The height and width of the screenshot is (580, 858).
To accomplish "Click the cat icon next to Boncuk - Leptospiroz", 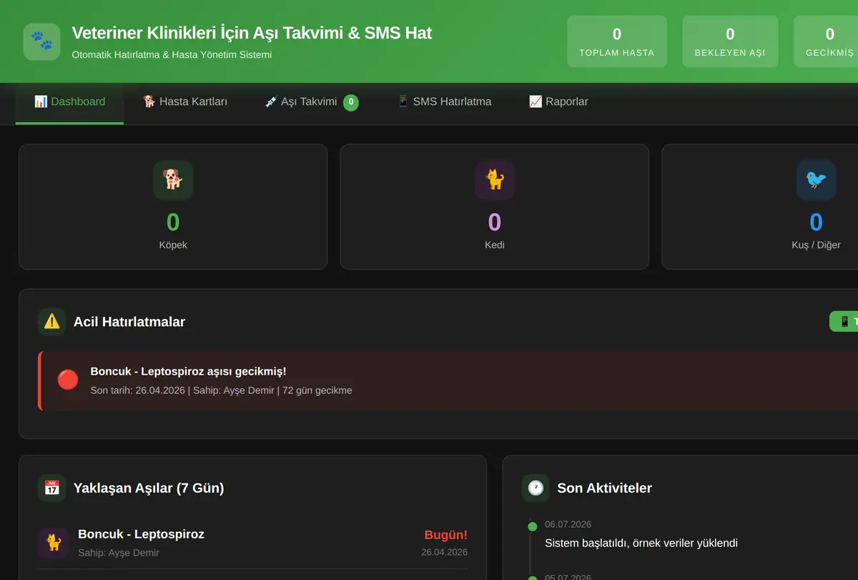I will point(53,543).
